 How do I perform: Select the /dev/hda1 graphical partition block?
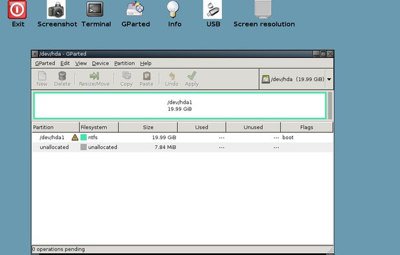point(180,105)
